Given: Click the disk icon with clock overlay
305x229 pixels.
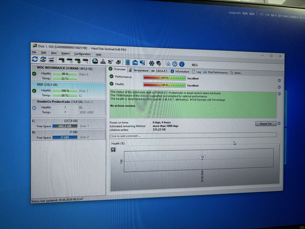Looking at the screenshot, I should click(70, 61).
